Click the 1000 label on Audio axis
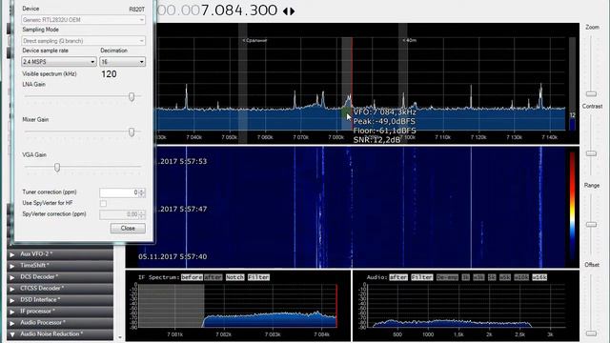The height and width of the screenshot is (343, 610). (x=428, y=334)
